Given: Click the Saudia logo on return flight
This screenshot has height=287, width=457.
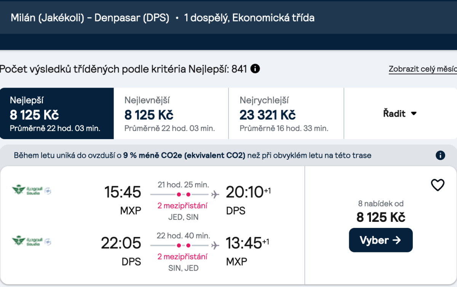Looking at the screenshot, I should click(31, 241).
